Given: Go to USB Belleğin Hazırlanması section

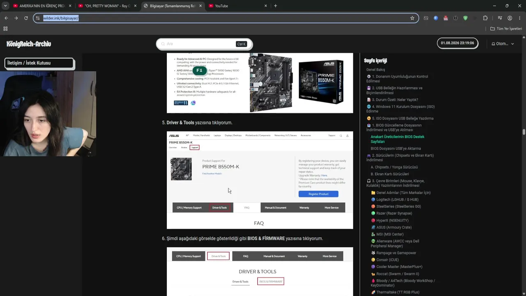Looking at the screenshot, I should 394,90.
